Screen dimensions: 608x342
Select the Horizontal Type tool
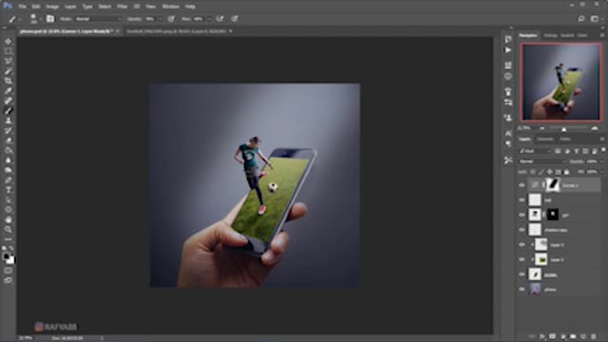click(x=9, y=190)
